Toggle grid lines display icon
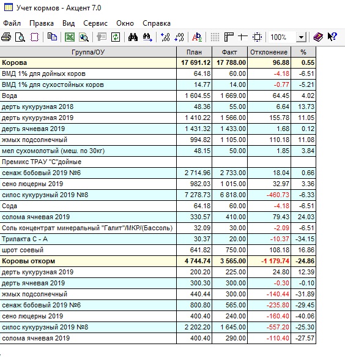Screen dimensions: 345x357 (215, 37)
